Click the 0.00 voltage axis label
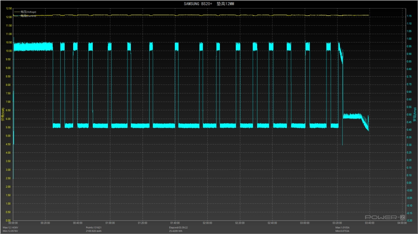This screenshot has height=234, width=418. click(8, 220)
